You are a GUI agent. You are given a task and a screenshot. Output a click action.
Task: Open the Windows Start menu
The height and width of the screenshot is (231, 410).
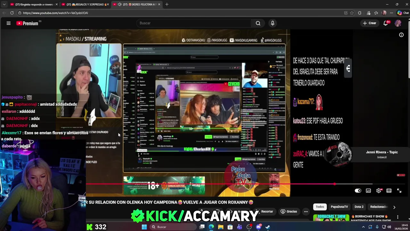coord(144,227)
